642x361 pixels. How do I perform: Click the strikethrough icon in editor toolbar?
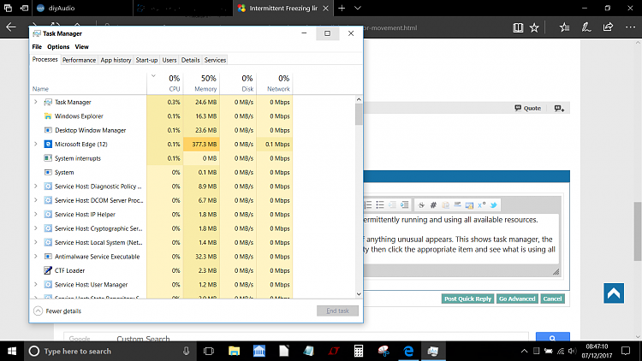422,205
